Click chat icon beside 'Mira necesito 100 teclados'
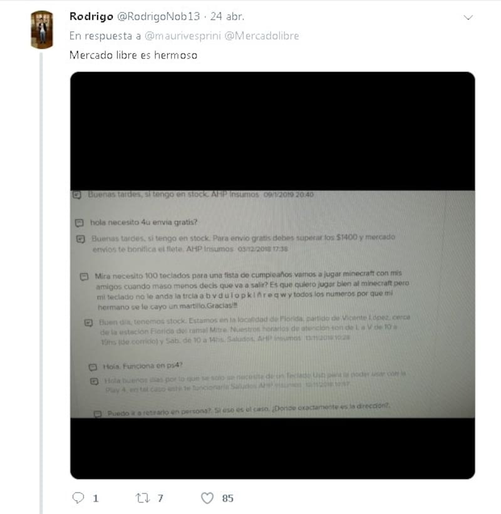Screen dimensions: 501x514 pyautogui.click(x=85, y=277)
